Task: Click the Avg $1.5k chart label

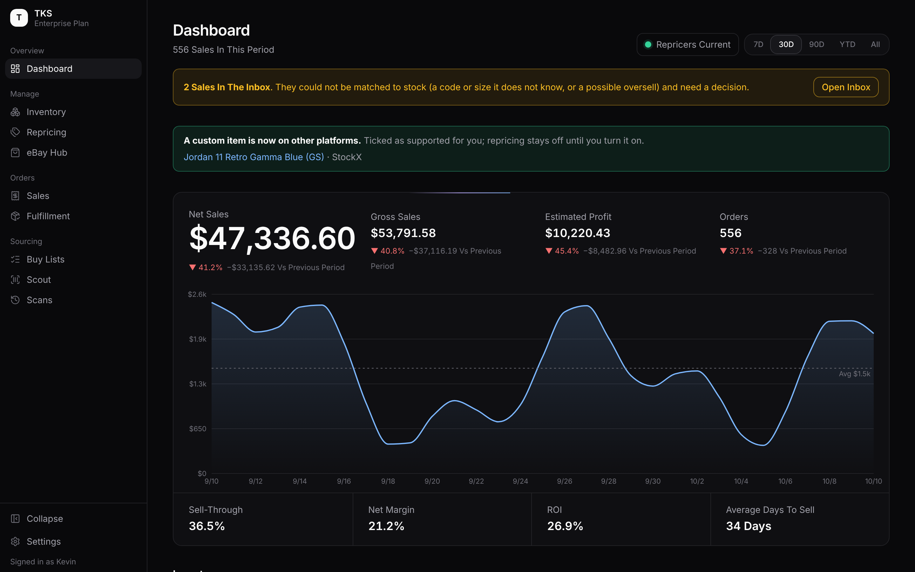Action: (x=855, y=374)
